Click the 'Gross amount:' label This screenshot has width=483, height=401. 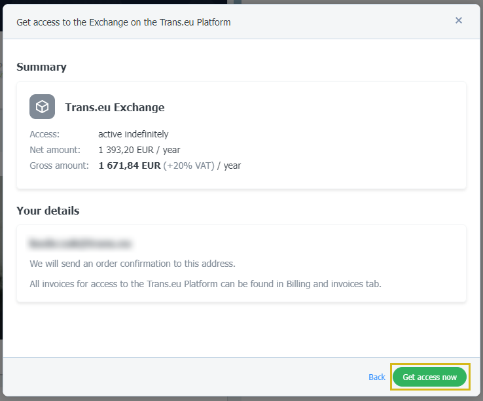(x=59, y=166)
